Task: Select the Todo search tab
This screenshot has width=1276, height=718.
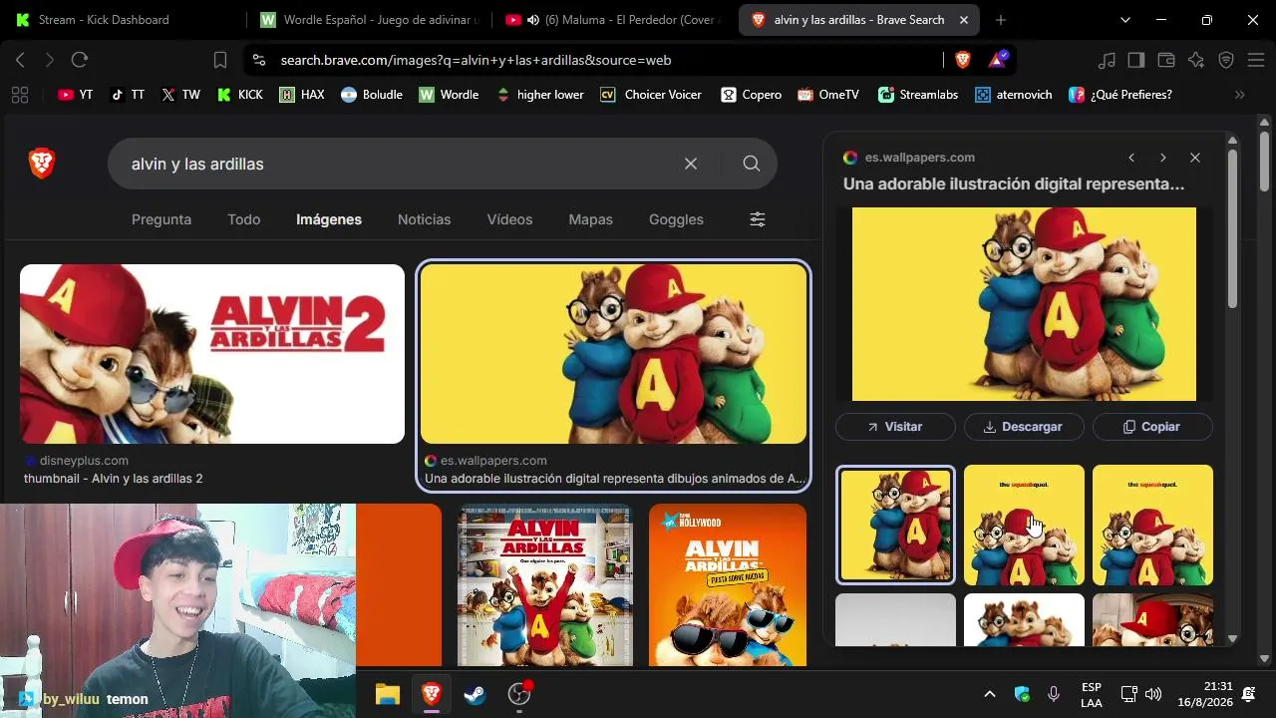Action: tap(244, 219)
